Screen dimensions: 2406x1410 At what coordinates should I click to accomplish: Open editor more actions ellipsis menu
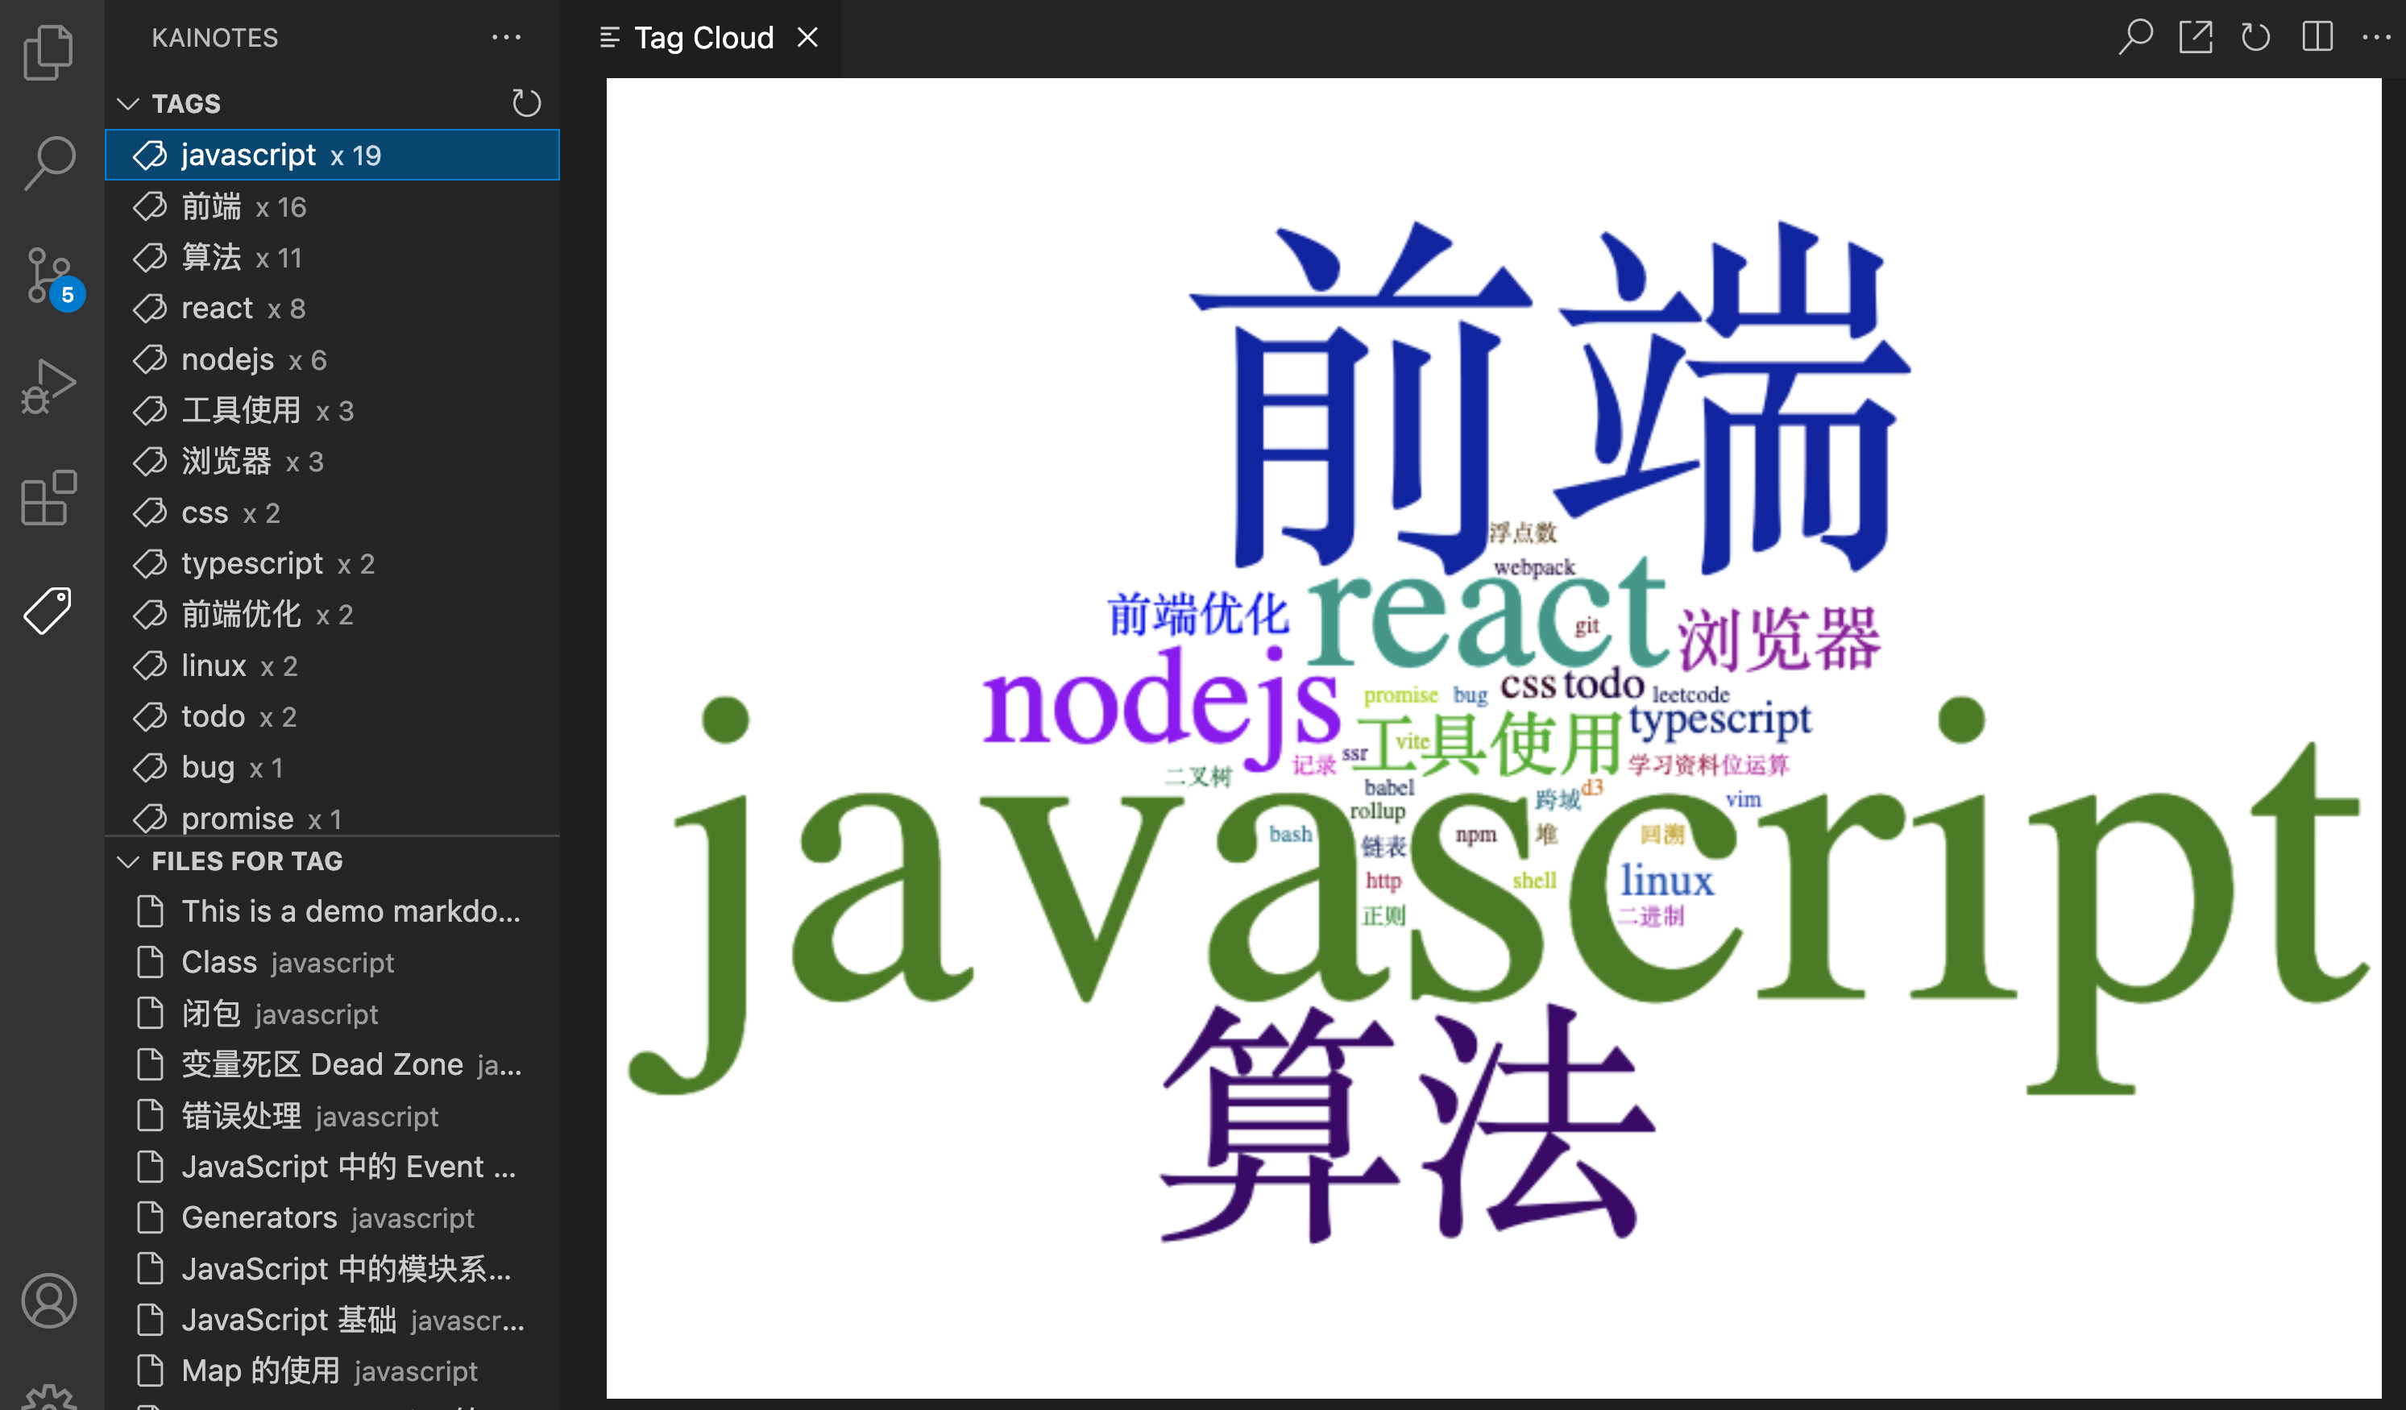[2375, 38]
